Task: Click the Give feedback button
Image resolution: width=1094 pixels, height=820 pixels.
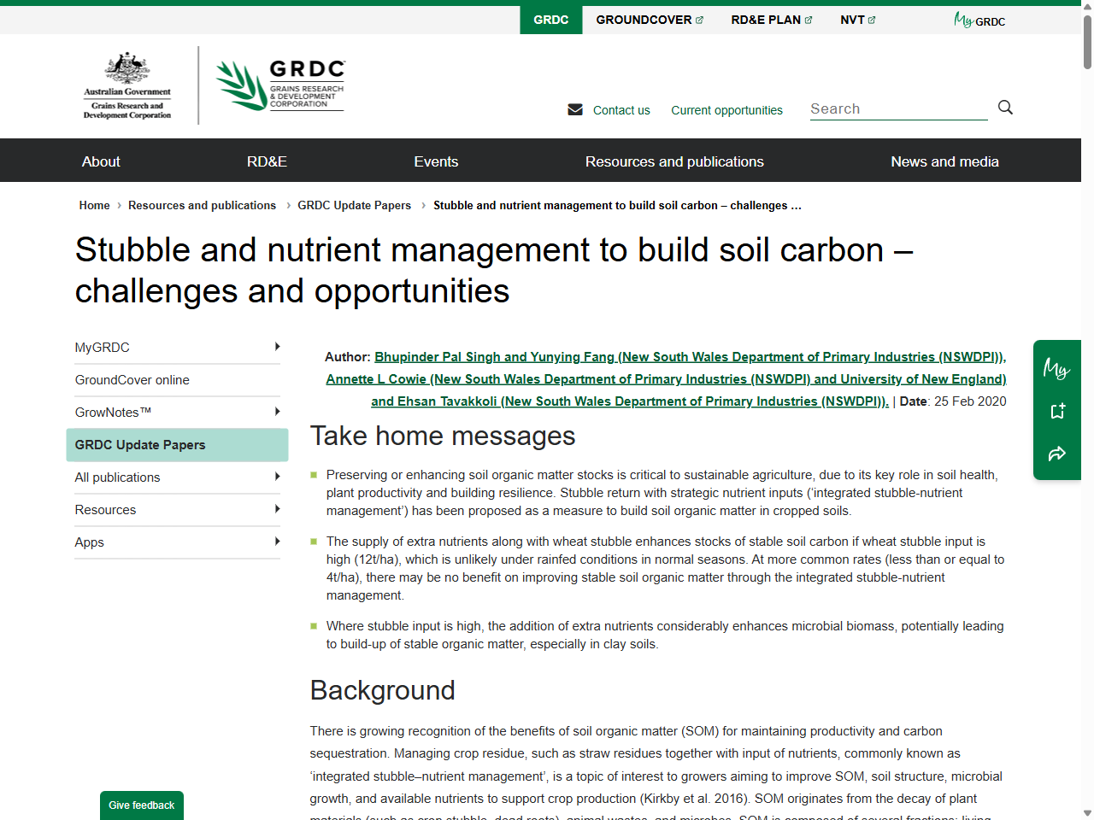Action: click(x=141, y=805)
